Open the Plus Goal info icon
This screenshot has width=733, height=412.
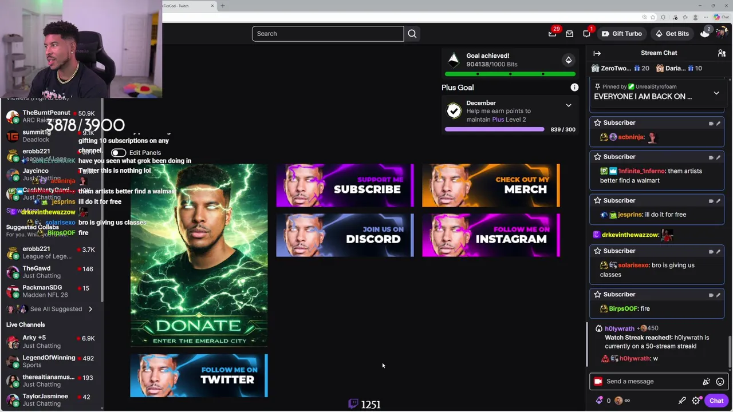point(574,88)
